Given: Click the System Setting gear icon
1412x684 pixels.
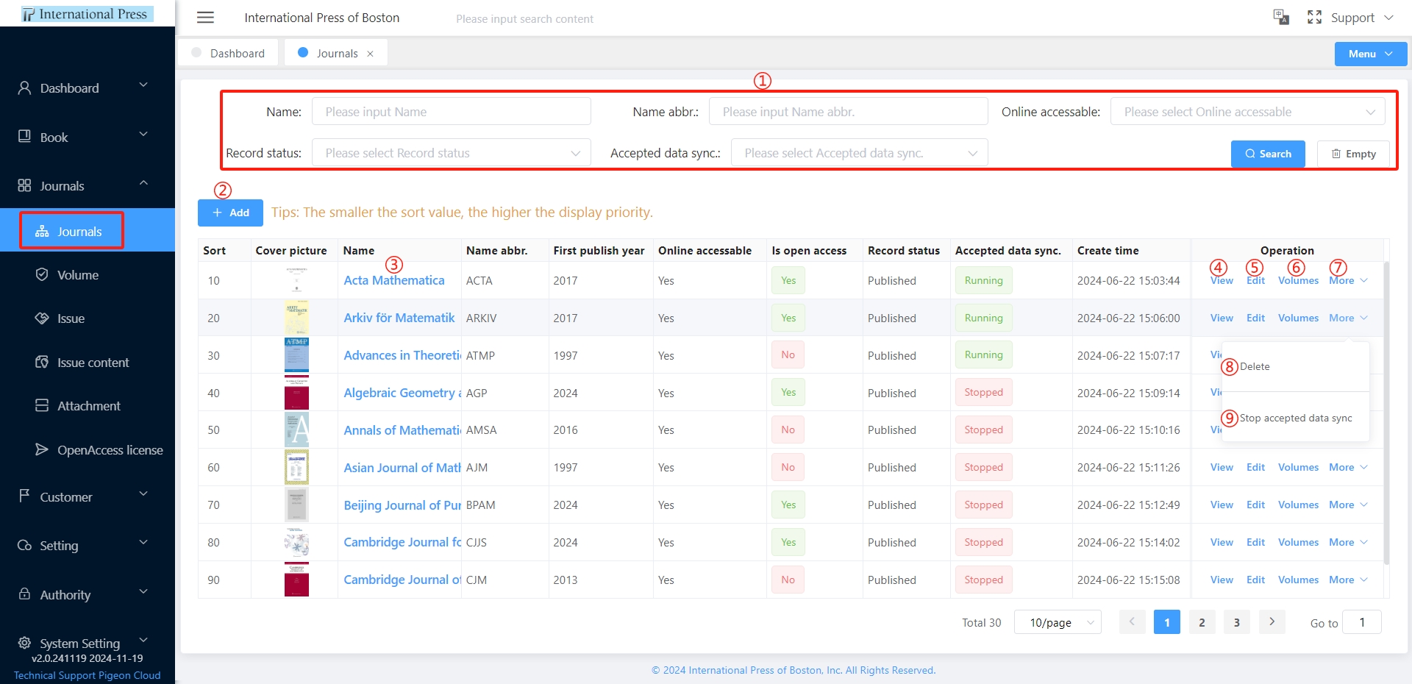Looking at the screenshot, I should click(x=24, y=643).
